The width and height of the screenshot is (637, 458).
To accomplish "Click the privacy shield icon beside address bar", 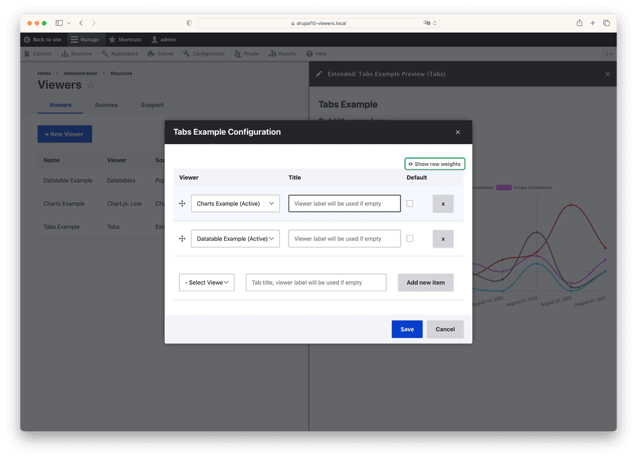I will [189, 23].
